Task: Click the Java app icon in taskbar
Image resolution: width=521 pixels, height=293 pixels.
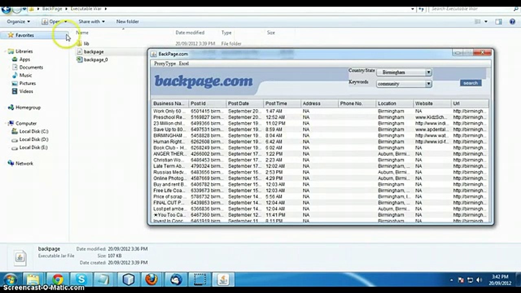Action: coord(223,279)
